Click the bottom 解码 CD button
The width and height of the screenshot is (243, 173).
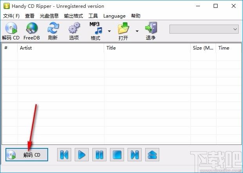[27, 155]
